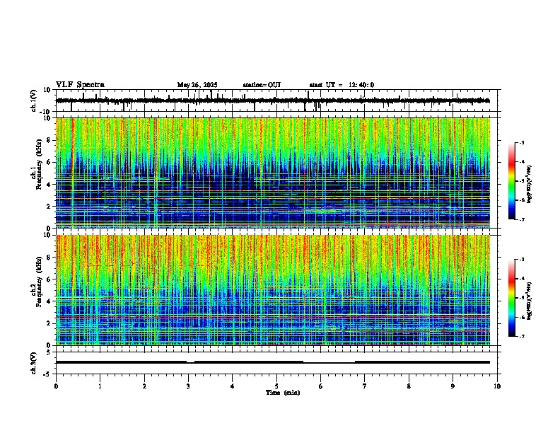Click the 'VLF Spectra' title text
560x433 pixels.
[80, 84]
